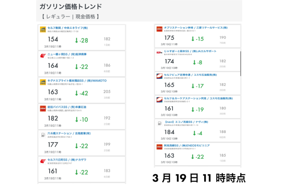Click the -8 price drop indicator
The width and height of the screenshot is (281, 186).
click(198, 62)
